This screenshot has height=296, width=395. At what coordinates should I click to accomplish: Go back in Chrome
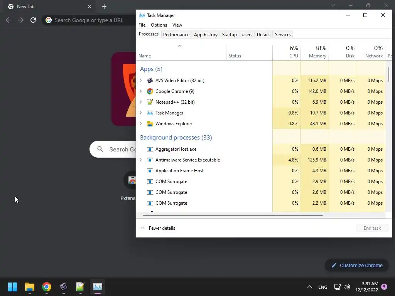(x=8, y=20)
